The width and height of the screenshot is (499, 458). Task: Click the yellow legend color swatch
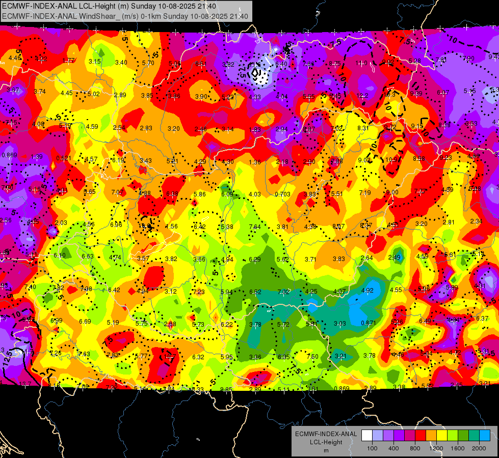[442, 435]
